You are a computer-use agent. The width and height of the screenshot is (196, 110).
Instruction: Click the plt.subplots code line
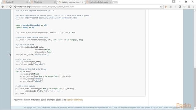click(x=45, y=33)
